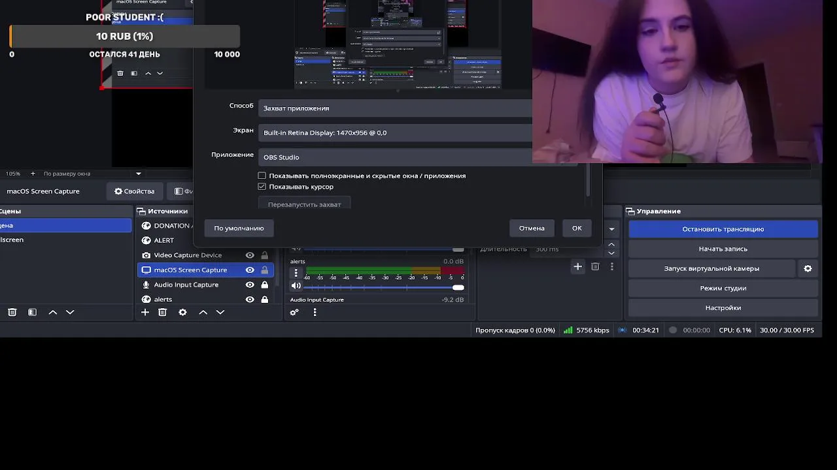
Task: Adjust the alerts track volume slider
Action: coord(384,287)
